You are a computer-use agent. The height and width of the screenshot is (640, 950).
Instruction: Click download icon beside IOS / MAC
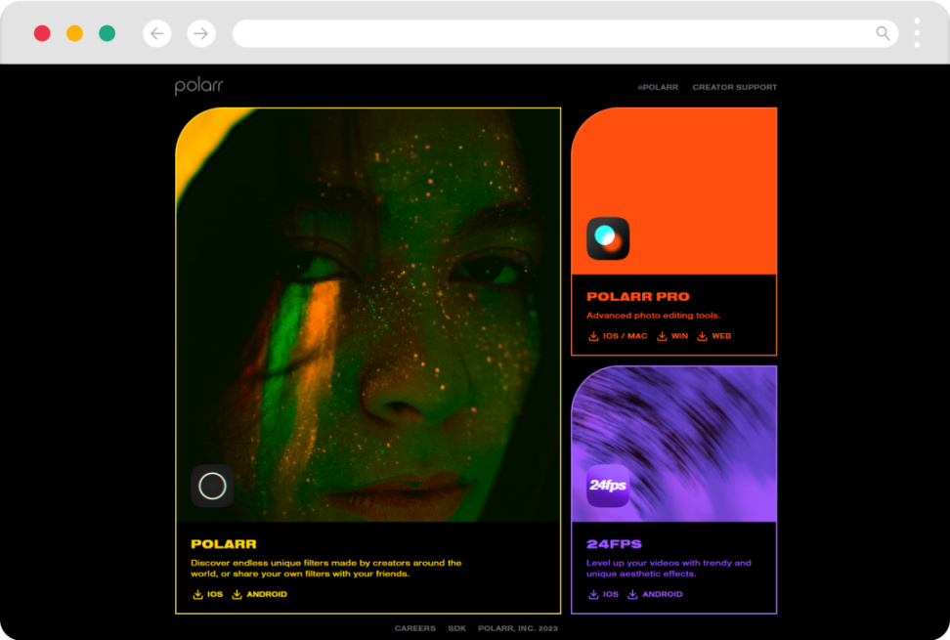(x=593, y=336)
